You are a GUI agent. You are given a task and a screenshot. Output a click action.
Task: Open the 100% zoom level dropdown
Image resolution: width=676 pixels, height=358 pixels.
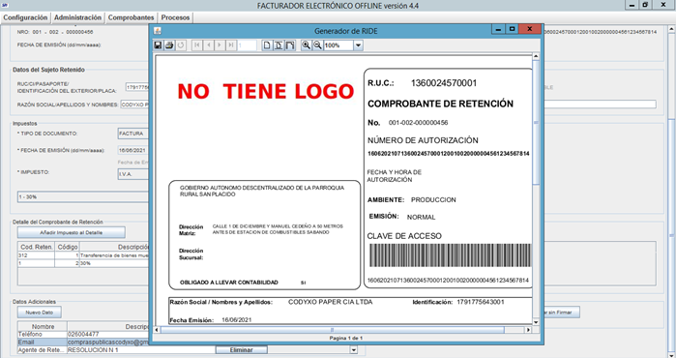tap(358, 45)
